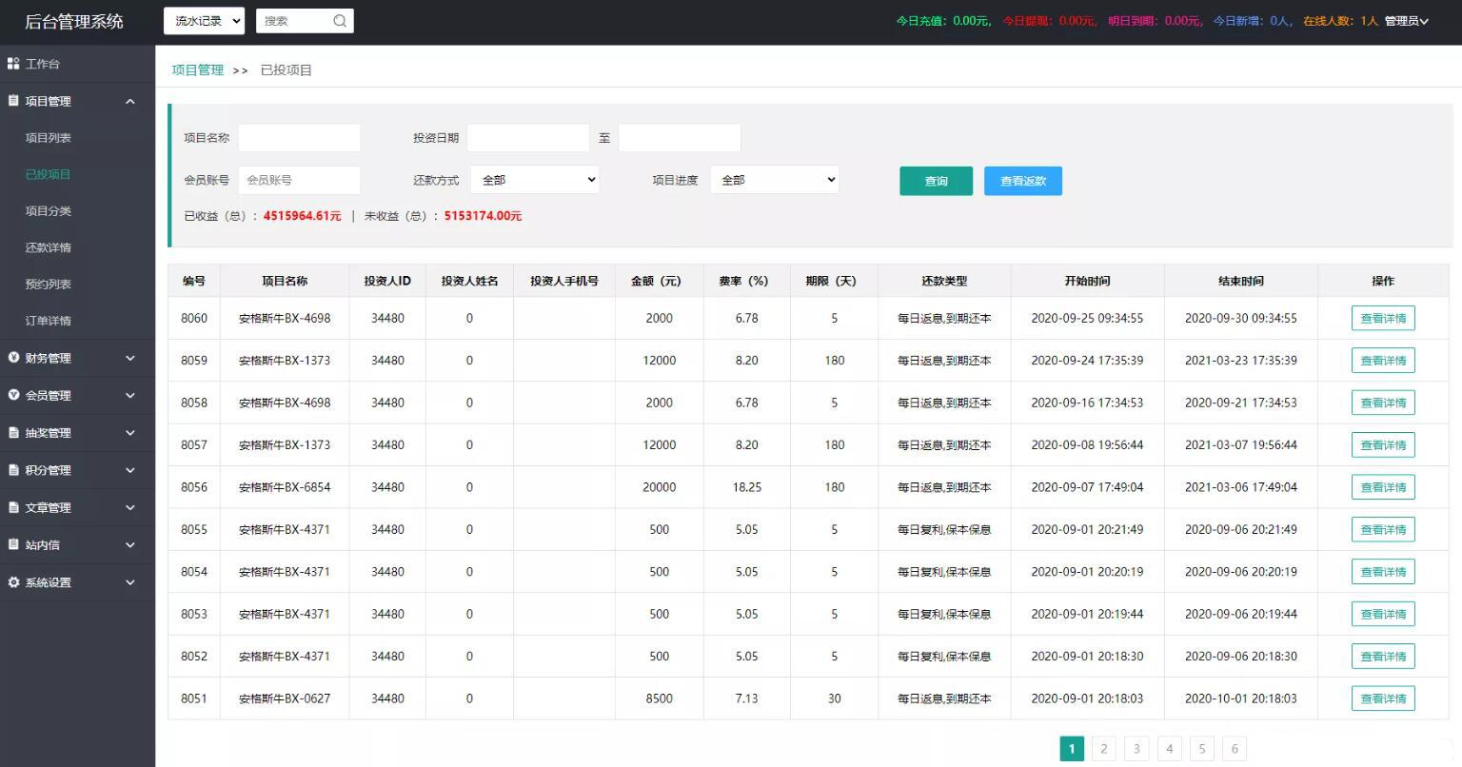Viewport: 1462px width, 767px height.
Task: Focus the 会员账号 input field
Action: click(x=299, y=180)
